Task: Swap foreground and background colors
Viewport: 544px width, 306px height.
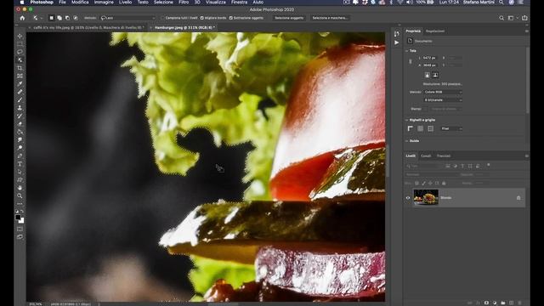Action: (x=22, y=212)
